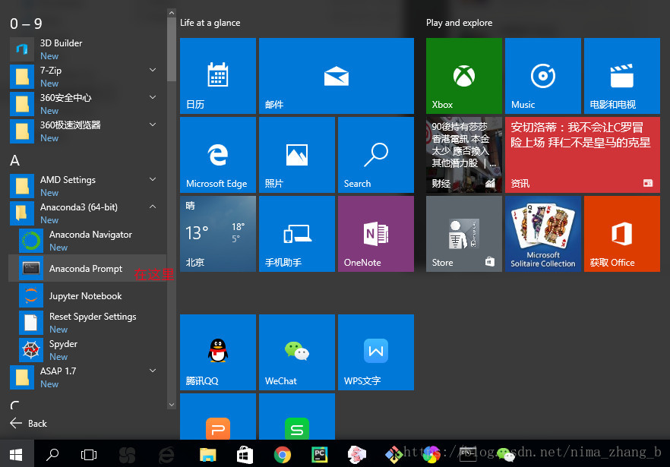
Task: Open PyCharm from the taskbar
Action: click(x=319, y=455)
